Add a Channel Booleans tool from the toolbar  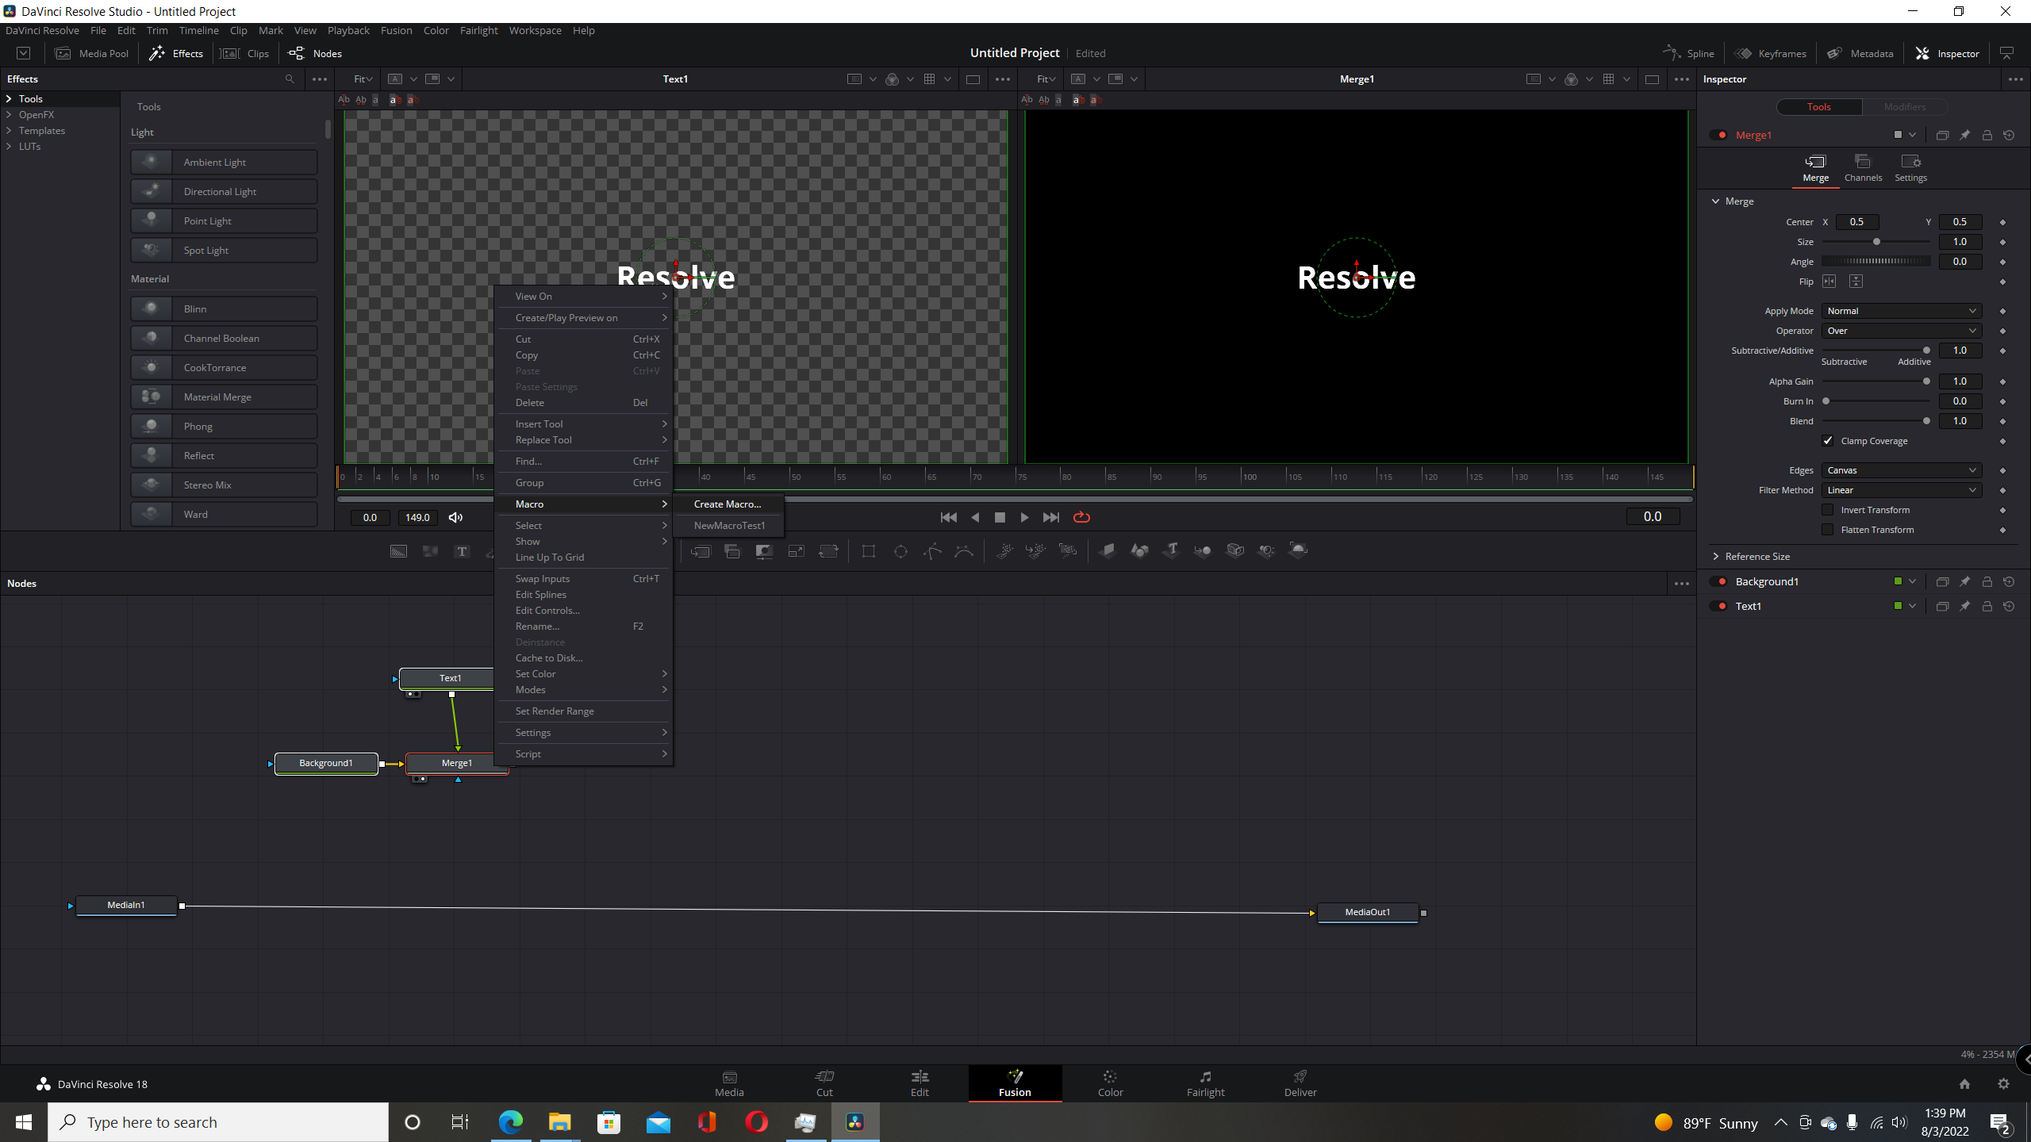click(x=732, y=551)
